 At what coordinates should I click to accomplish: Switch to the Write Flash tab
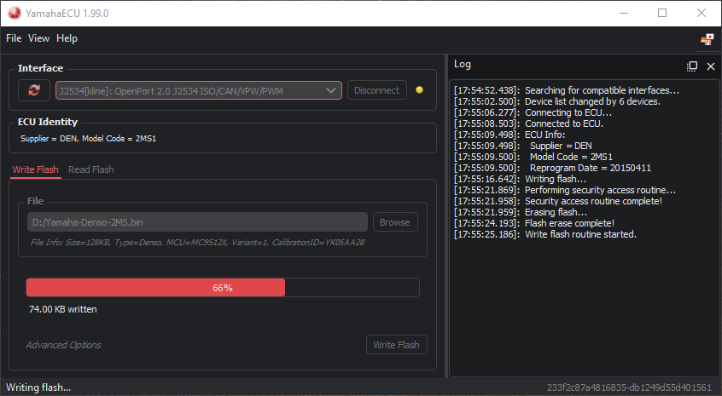tap(36, 169)
